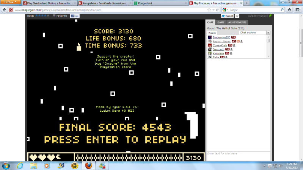Click the green connection plug icon
Image resolution: width=303 pixels, height=170 pixels.
click(270, 16)
